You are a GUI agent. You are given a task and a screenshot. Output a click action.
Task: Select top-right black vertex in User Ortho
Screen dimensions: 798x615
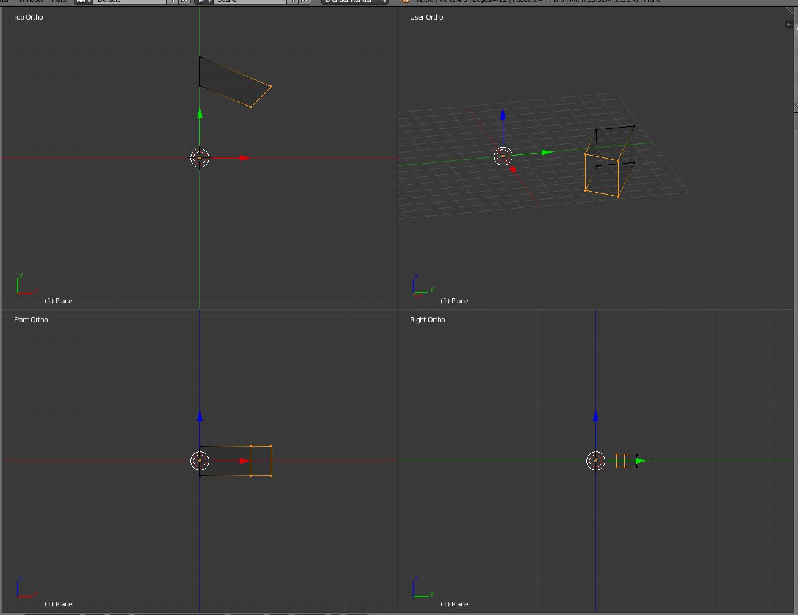click(634, 126)
